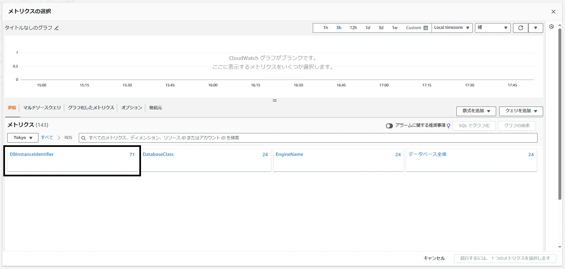This screenshot has height=269, width=565.
Task: Edit graph title with pencil icon
Action: [57, 28]
